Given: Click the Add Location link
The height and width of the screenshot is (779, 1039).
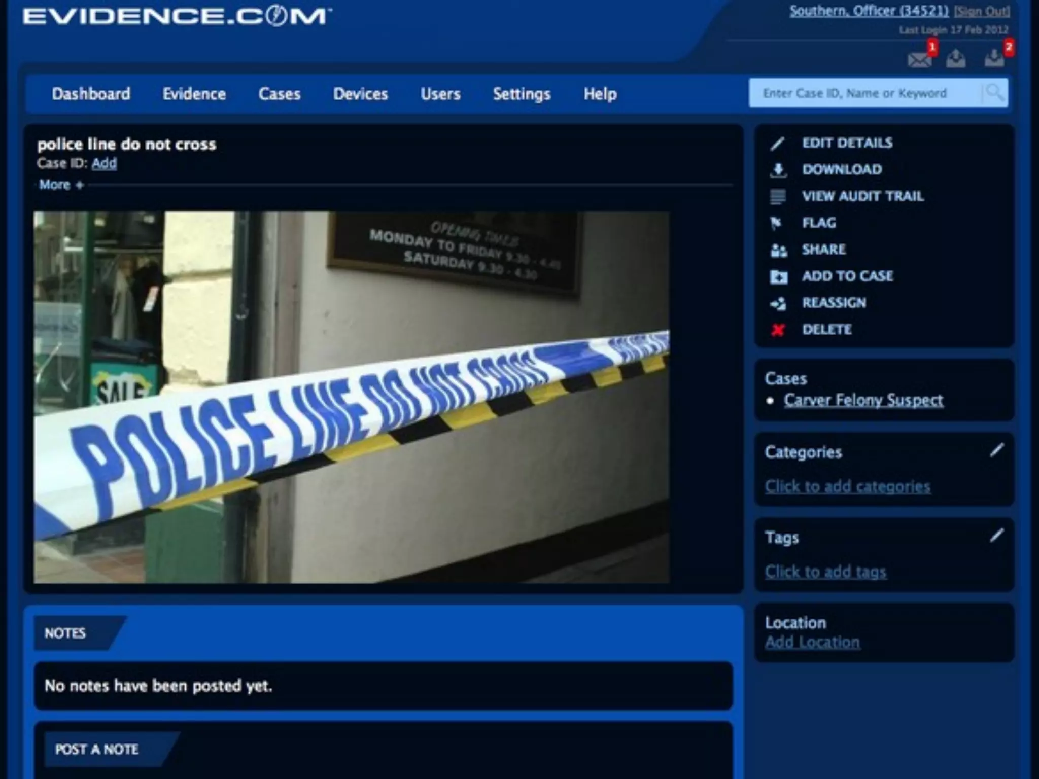Looking at the screenshot, I should [x=812, y=642].
